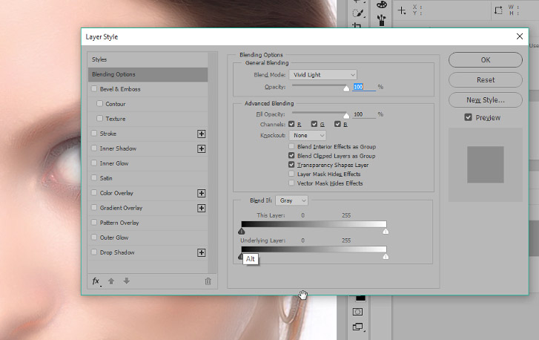This screenshot has width=539, height=340.
Task: Click the plus icon beside Drop Shadow
Action: (202, 253)
